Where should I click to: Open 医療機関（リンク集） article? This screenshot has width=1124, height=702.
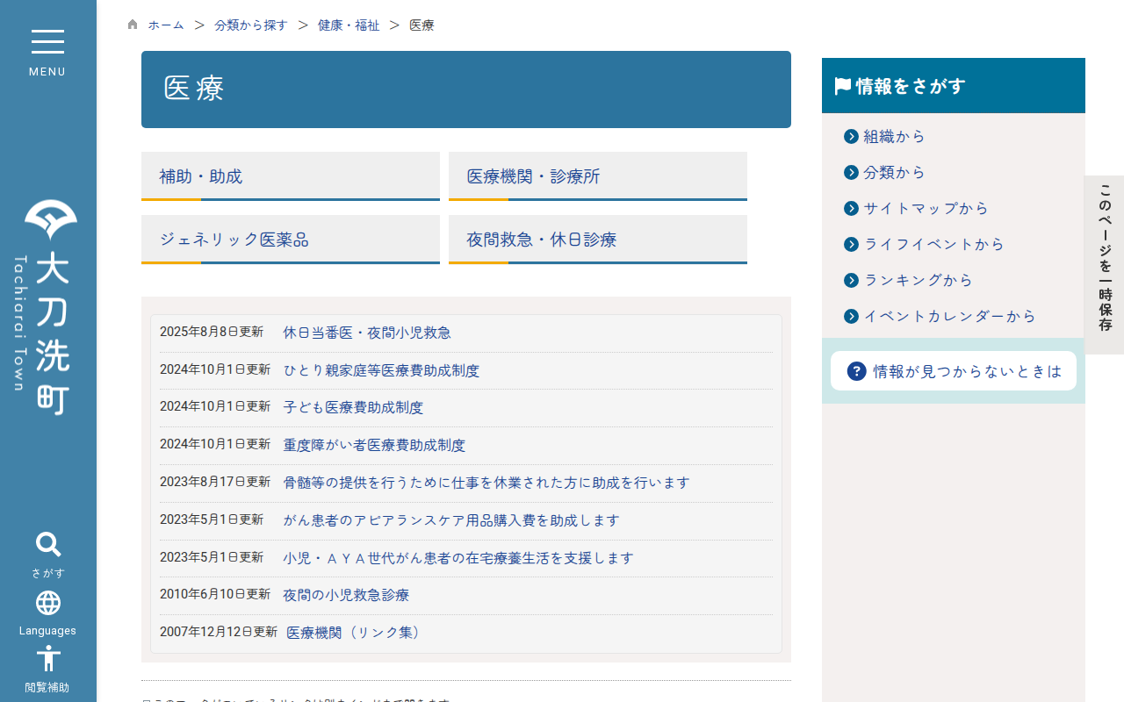pos(357,632)
